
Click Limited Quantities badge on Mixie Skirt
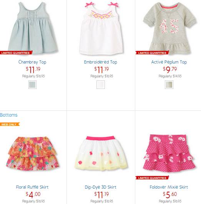152,178
